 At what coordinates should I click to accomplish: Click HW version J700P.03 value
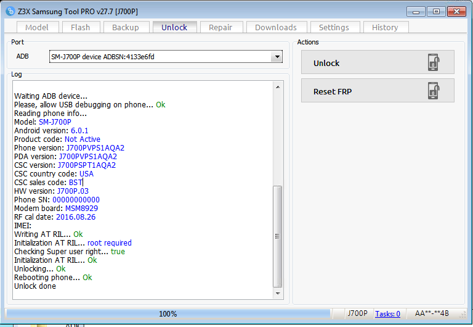click(73, 191)
